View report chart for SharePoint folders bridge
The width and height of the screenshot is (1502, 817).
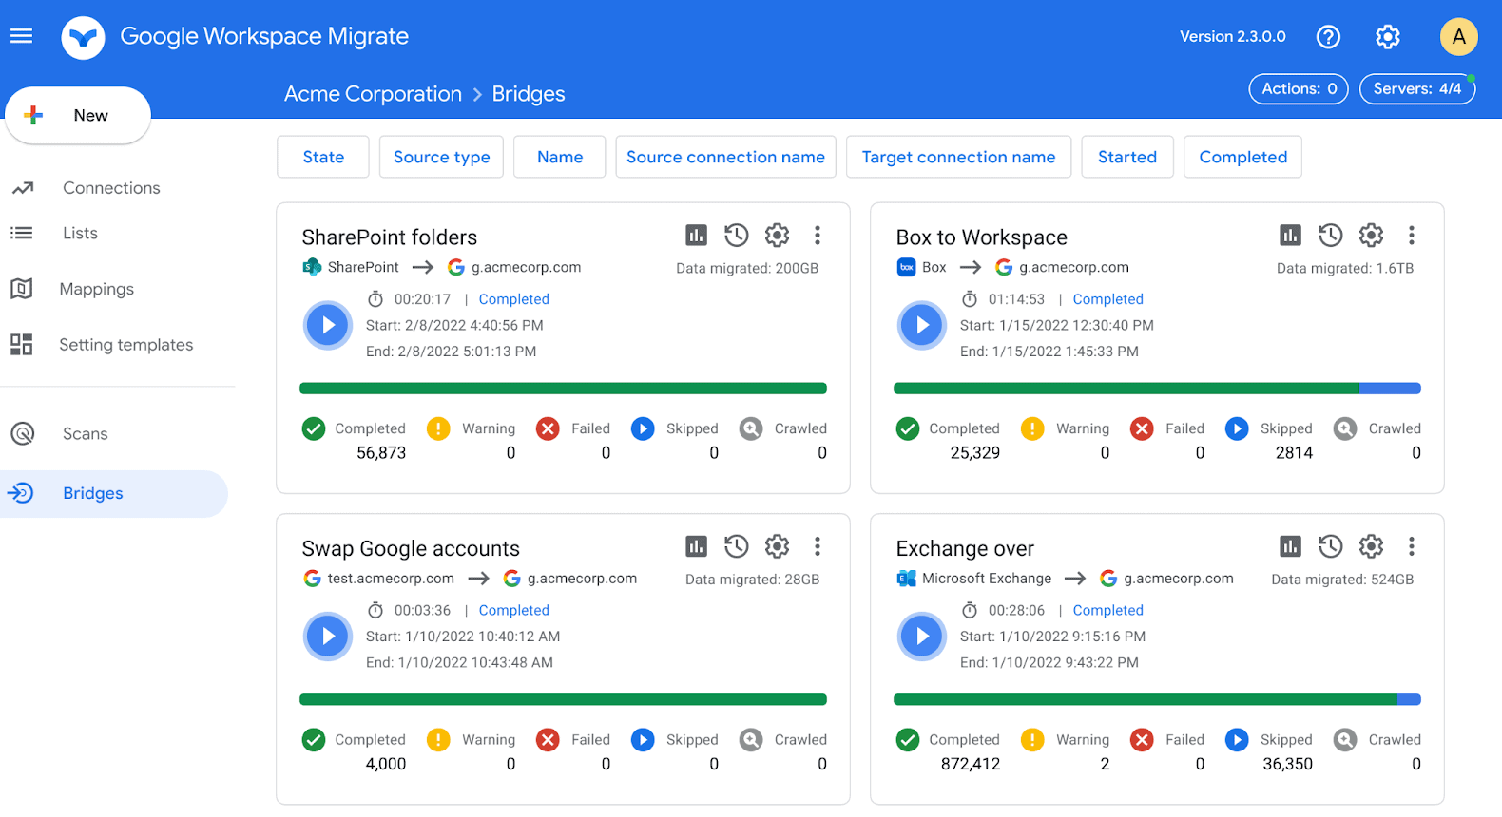tap(697, 235)
